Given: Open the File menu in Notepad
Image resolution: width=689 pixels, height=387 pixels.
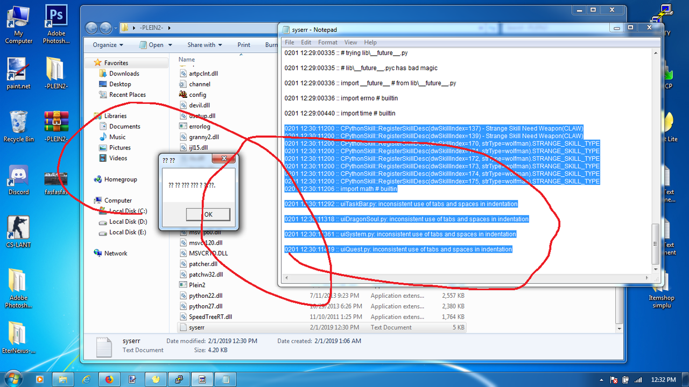Looking at the screenshot, I should click(x=290, y=42).
